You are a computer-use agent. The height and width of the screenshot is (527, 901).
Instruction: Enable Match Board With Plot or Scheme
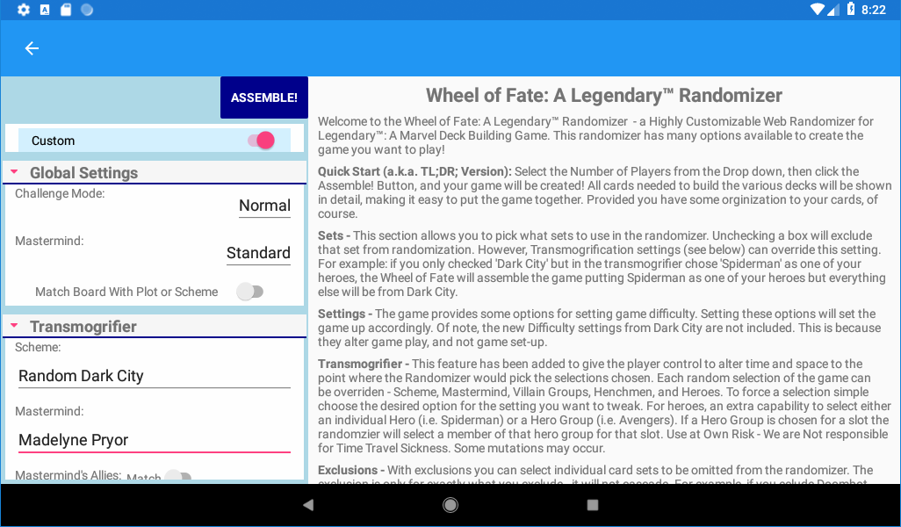(250, 292)
